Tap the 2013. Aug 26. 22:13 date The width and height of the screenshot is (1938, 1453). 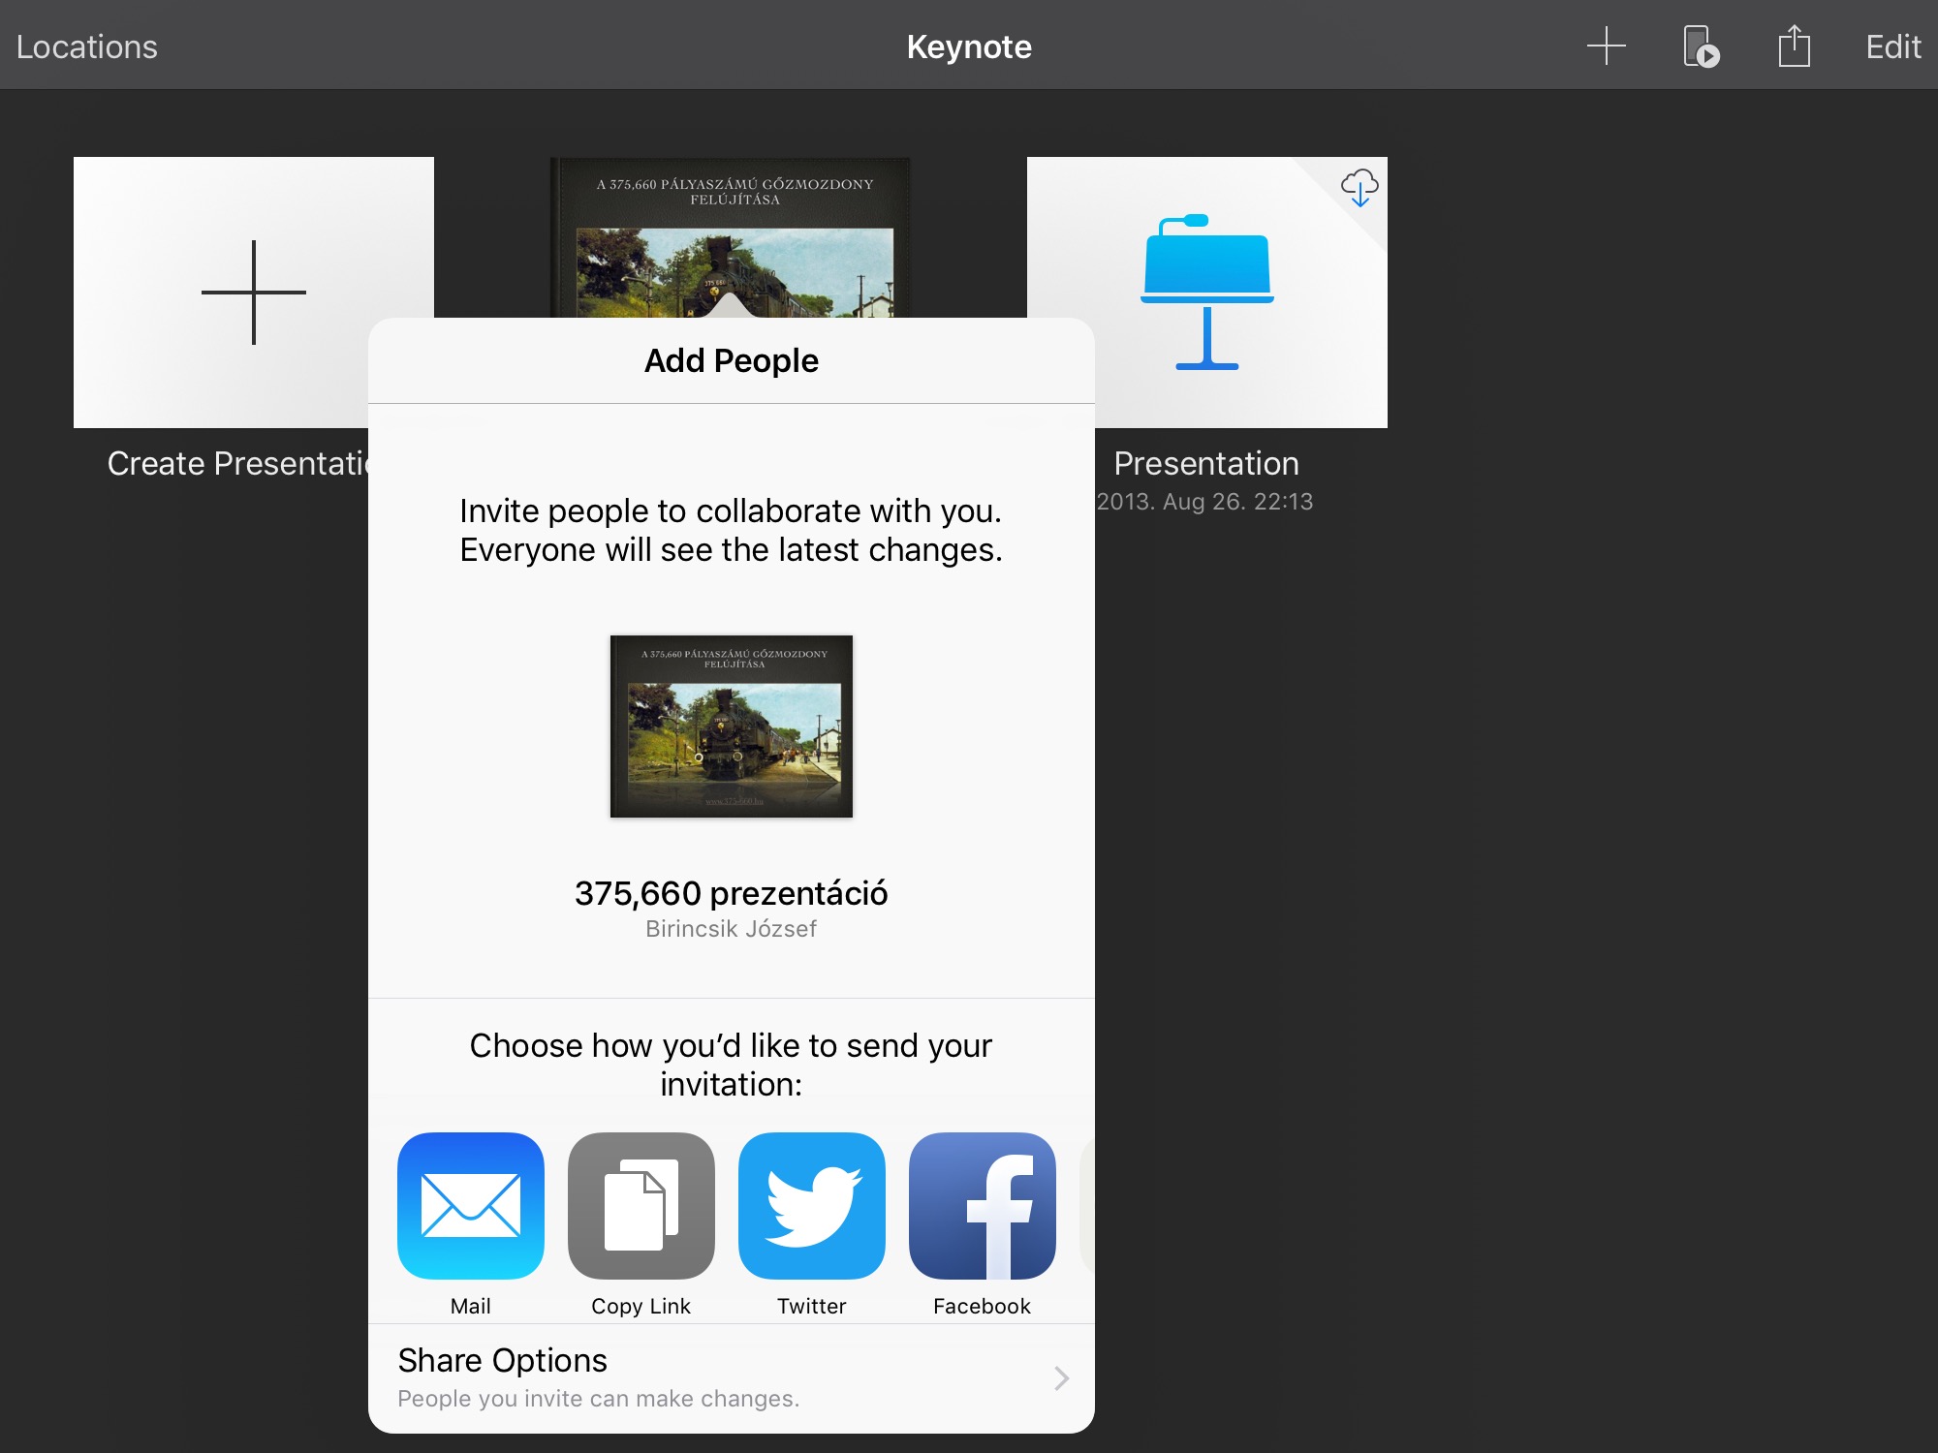pyautogui.click(x=1204, y=502)
